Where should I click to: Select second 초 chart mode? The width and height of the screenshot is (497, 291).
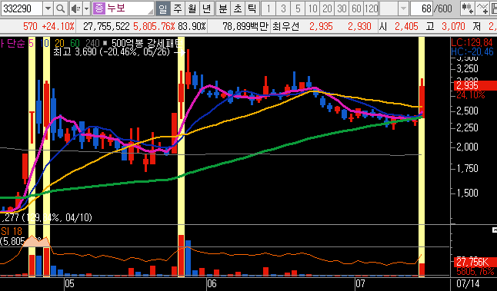(238, 8)
